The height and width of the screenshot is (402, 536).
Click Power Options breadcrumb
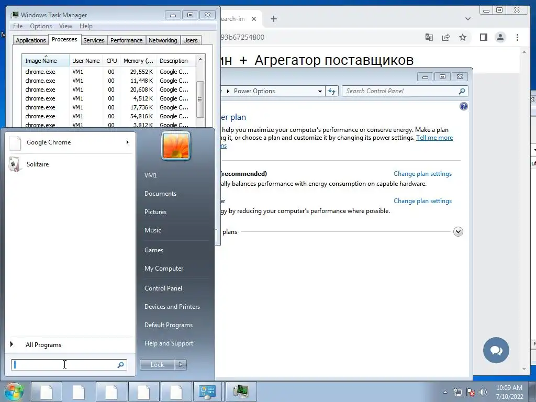[254, 91]
